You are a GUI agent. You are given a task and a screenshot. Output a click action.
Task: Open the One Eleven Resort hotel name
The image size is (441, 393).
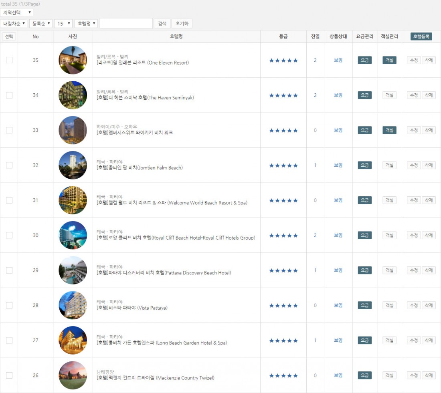click(x=143, y=62)
